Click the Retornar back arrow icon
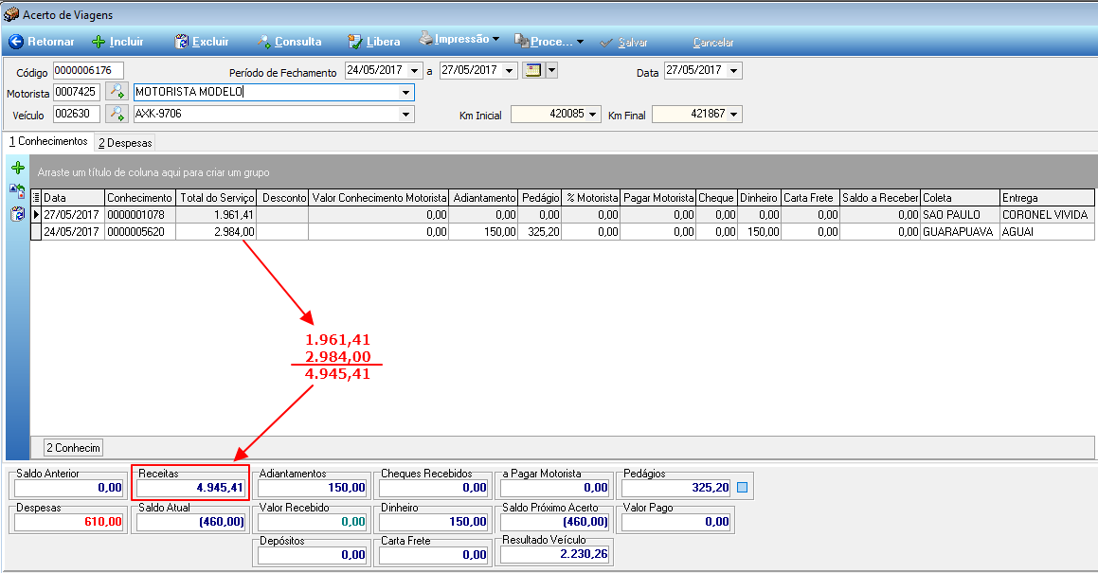The height and width of the screenshot is (573, 1098). (16, 42)
